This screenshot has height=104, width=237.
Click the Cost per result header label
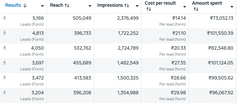tap(160, 3)
